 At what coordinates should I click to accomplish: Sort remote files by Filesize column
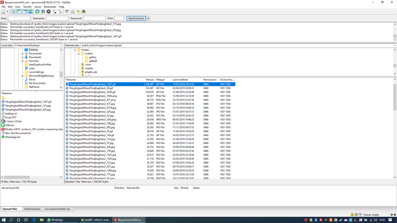point(150,80)
